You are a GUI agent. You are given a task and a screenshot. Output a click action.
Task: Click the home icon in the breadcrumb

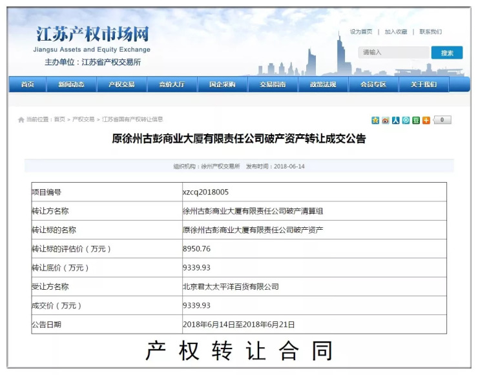[x=21, y=119]
